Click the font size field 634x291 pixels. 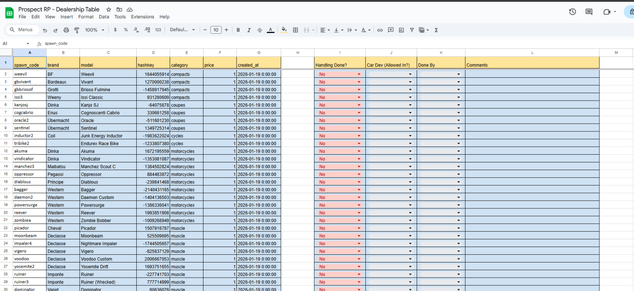(216, 30)
